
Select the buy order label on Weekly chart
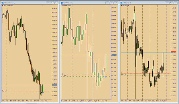coord(5,91)
